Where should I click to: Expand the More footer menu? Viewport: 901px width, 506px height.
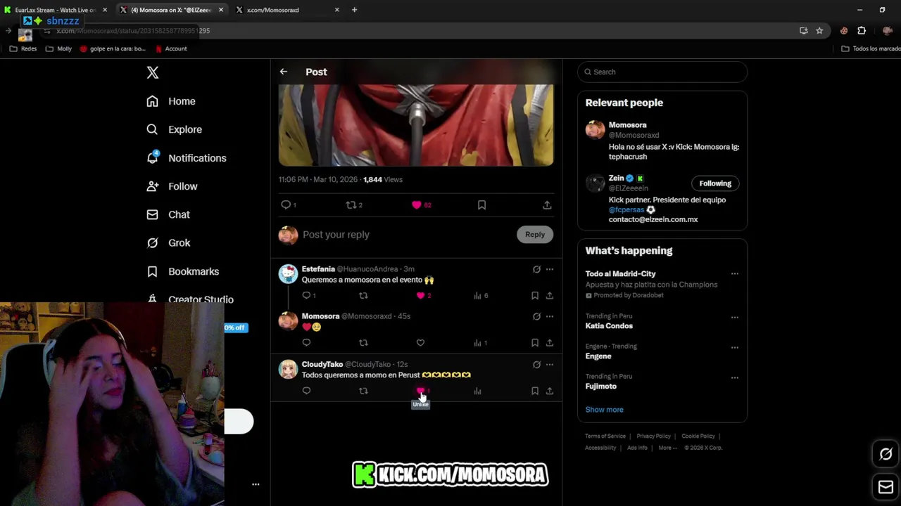point(667,448)
